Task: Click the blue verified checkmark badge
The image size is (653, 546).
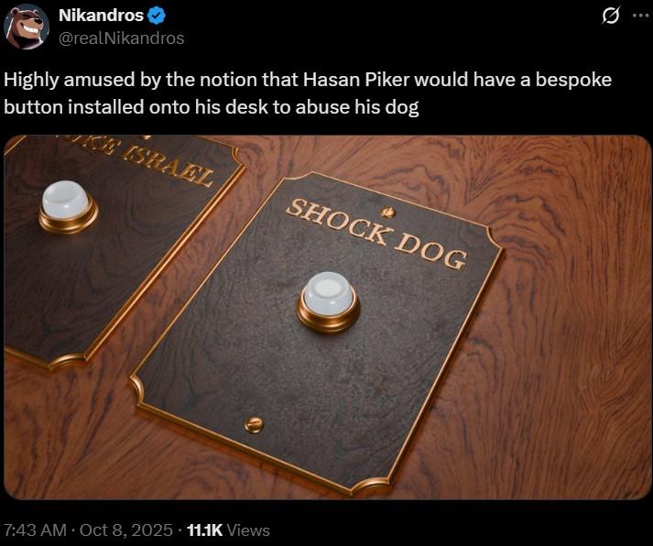Action: [x=158, y=16]
